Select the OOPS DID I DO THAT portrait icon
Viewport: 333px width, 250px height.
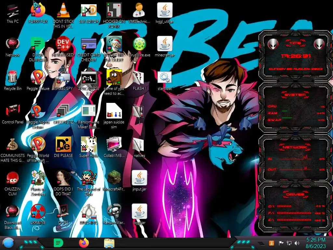point(63,178)
